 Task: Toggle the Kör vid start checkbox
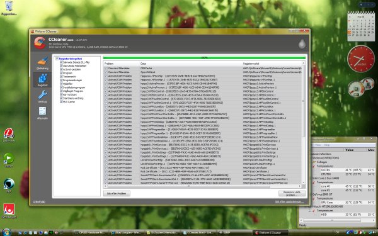(x=61, y=94)
